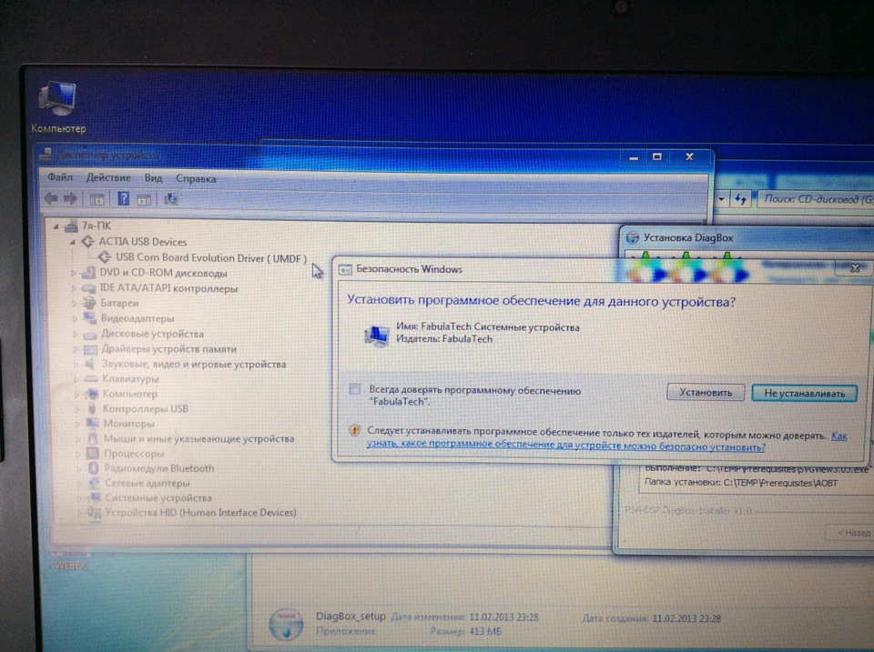Click the Не устанавливать button
874x652 pixels.
click(804, 393)
